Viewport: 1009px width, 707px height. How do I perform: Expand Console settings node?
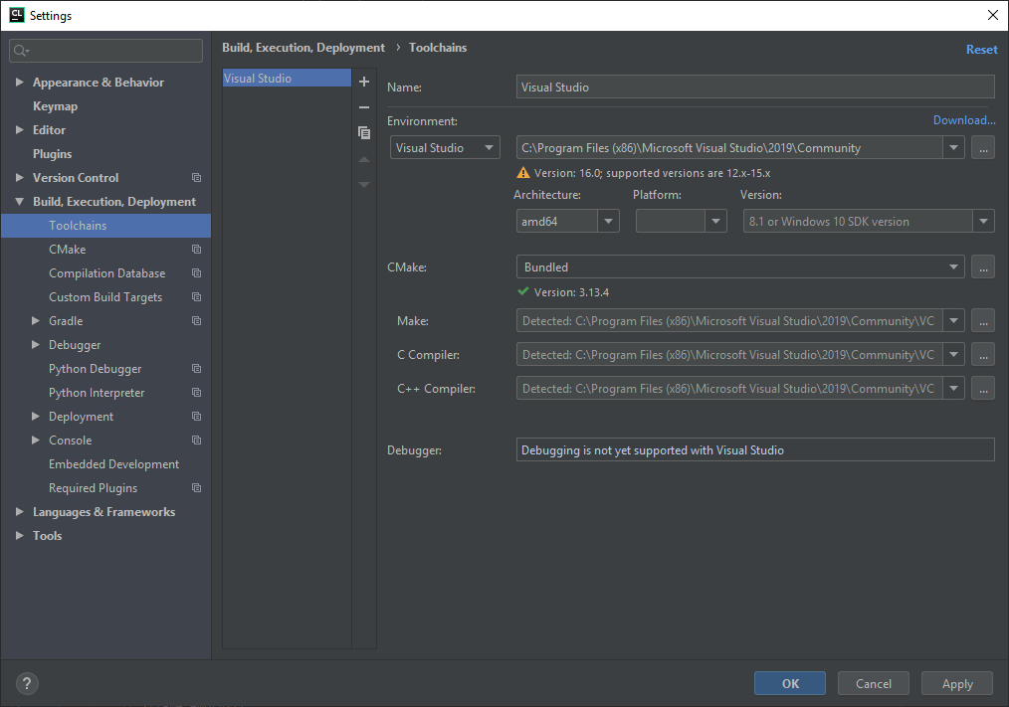pos(36,441)
